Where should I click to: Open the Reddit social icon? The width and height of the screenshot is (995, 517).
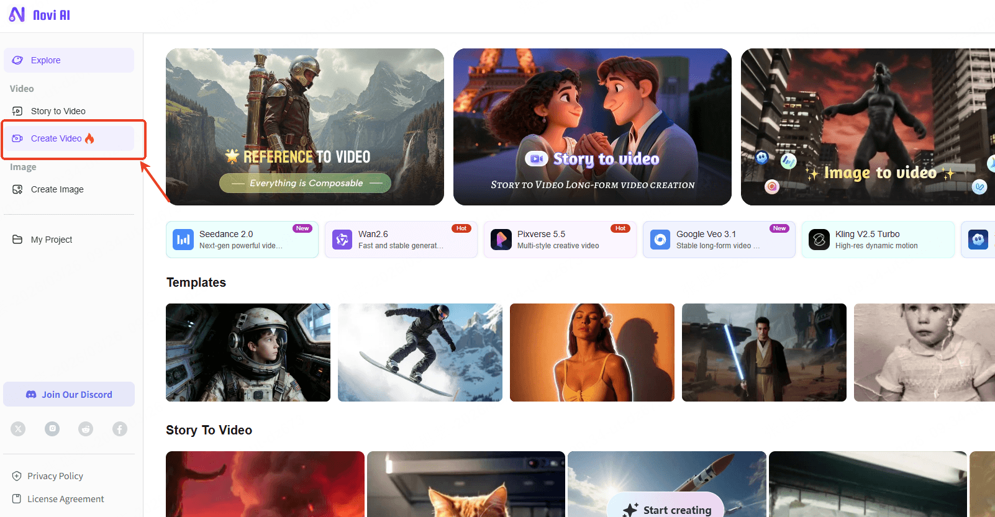[x=86, y=429]
